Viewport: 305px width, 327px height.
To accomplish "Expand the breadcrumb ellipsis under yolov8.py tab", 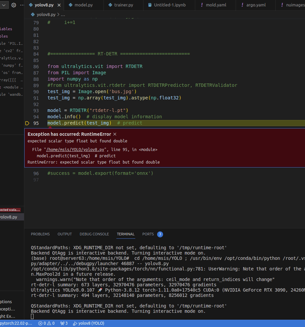I will pyautogui.click(x=63, y=14).
